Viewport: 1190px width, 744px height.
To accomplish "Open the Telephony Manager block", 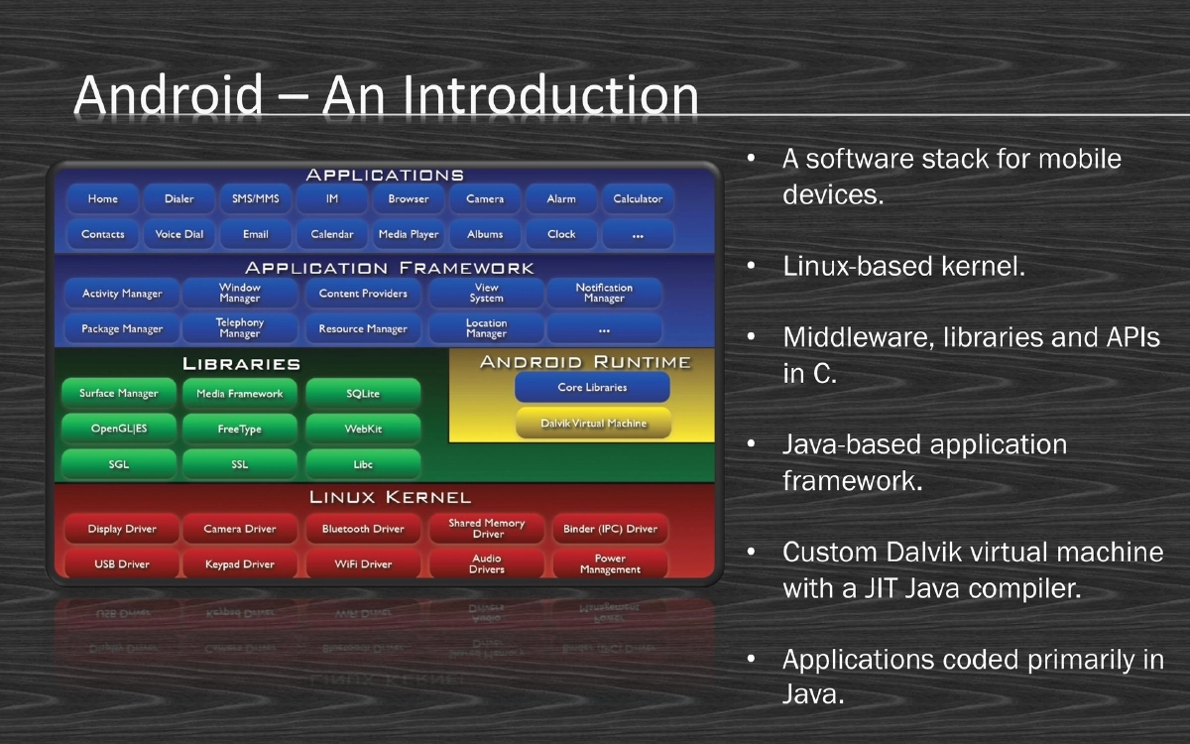I will pos(240,328).
